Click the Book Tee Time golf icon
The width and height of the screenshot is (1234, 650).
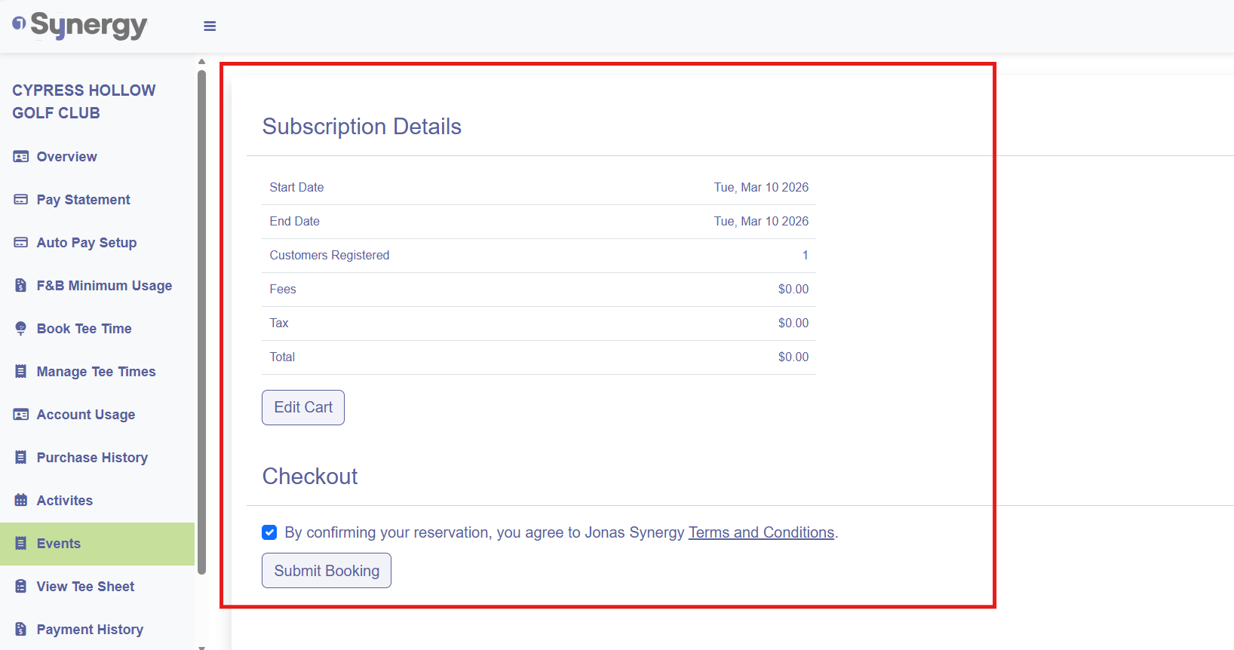point(21,329)
